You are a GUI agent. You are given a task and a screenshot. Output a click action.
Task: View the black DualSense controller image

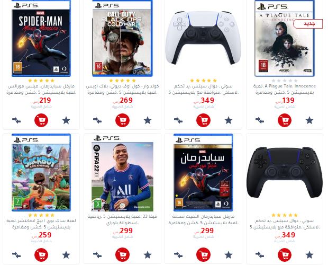(285, 172)
